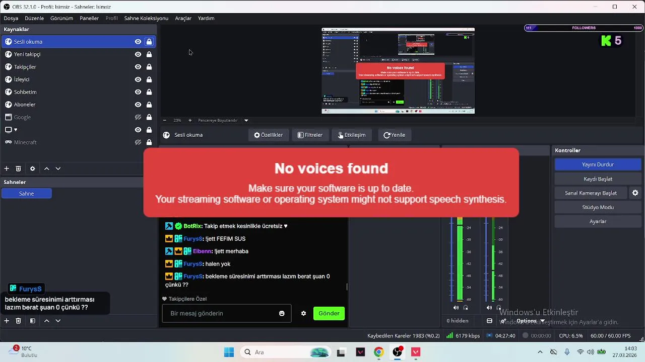Viewport: 645px width, 362px height.
Task: Expand the audio mixer Options dropdown
Action: click(530, 321)
